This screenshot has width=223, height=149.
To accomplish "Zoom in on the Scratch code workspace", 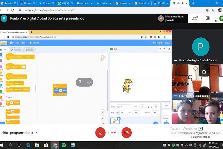I will tap(103, 112).
